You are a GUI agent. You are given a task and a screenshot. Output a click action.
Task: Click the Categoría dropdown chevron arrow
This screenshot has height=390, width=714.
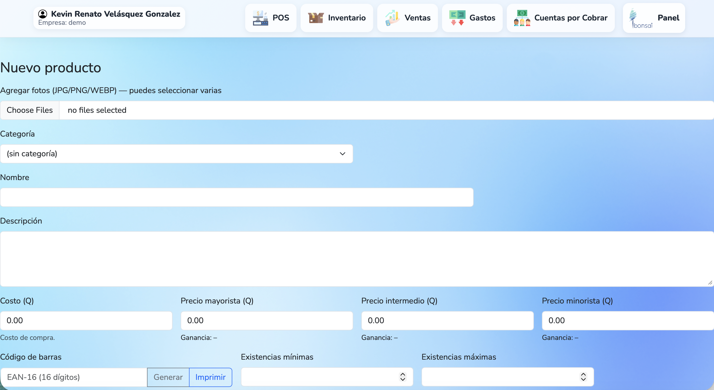tap(342, 154)
